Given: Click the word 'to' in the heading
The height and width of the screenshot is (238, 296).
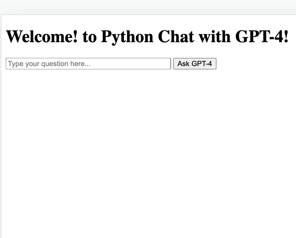Looking at the screenshot, I should click(x=89, y=37).
